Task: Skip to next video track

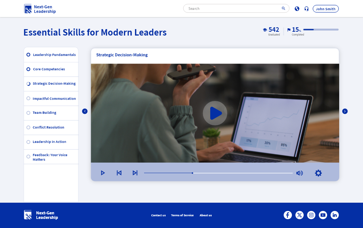Action: point(135,173)
